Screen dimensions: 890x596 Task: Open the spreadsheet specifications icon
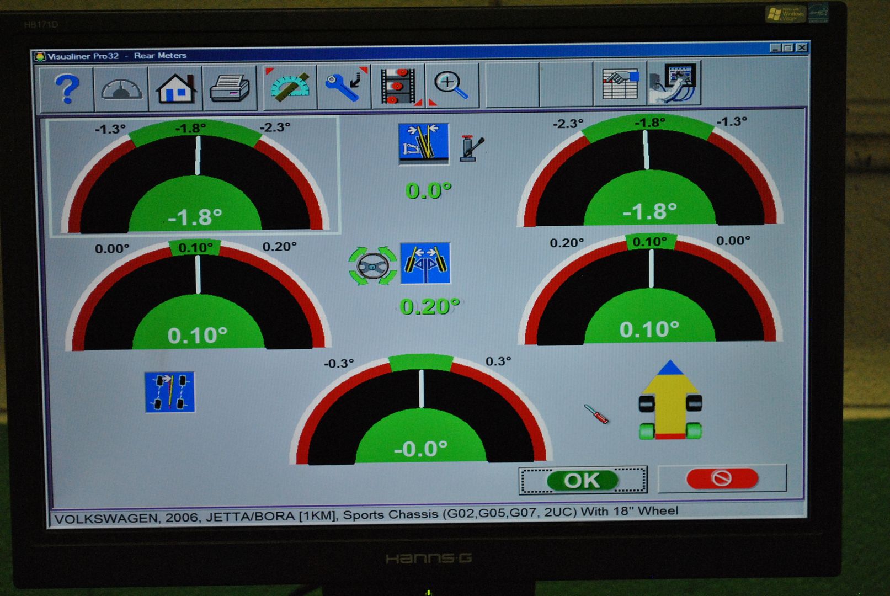pos(620,85)
